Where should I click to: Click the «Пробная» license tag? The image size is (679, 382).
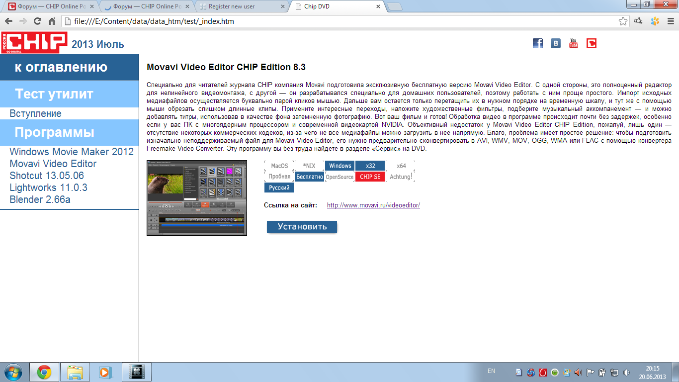coord(279,177)
